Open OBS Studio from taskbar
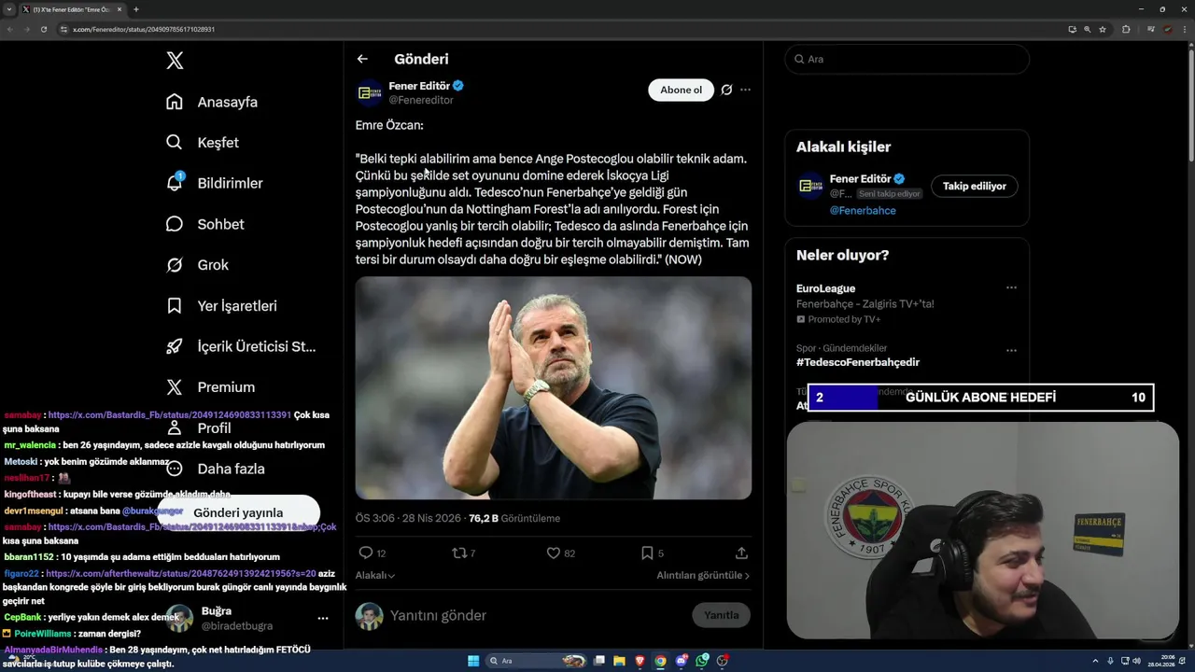 (723, 661)
